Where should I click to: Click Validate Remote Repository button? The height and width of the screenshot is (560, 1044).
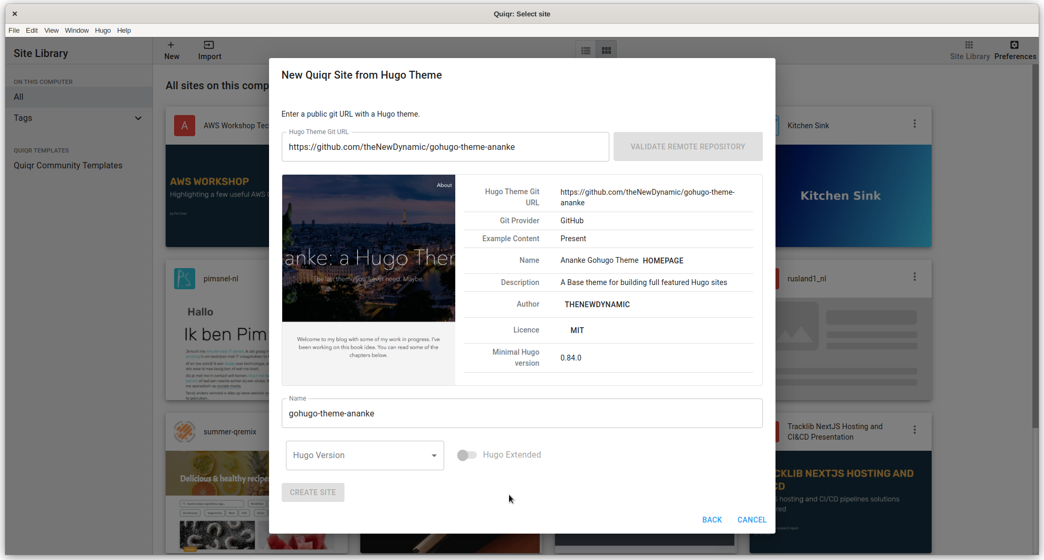tap(688, 147)
